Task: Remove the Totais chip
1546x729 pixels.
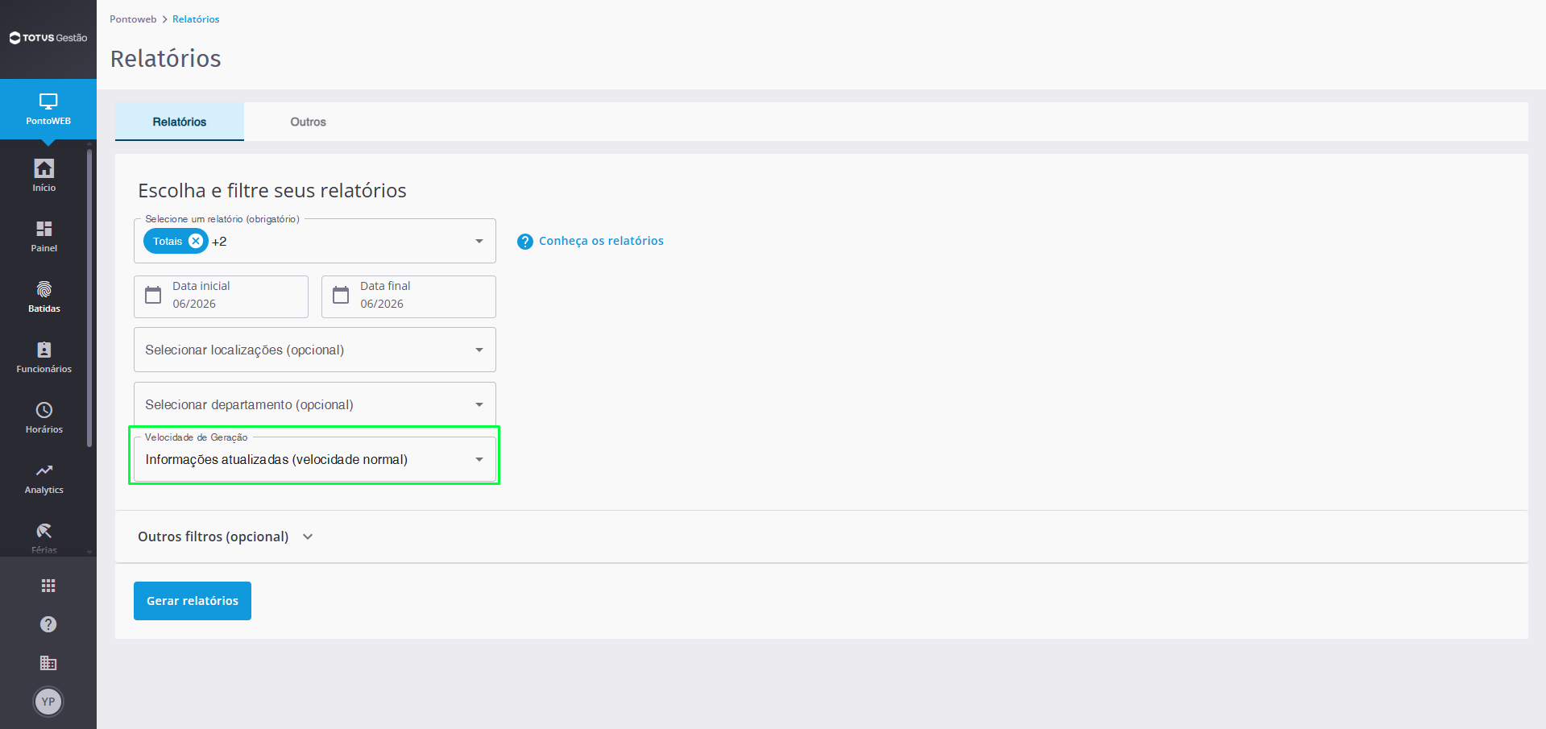Action: (196, 241)
